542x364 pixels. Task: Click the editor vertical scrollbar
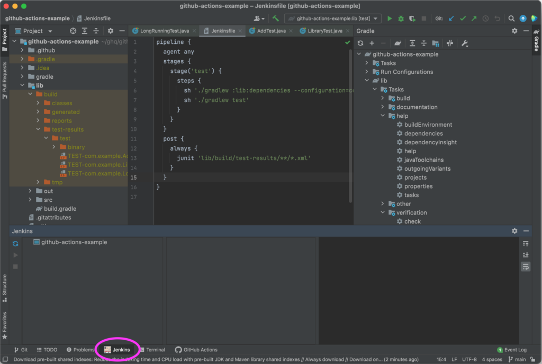(350, 126)
